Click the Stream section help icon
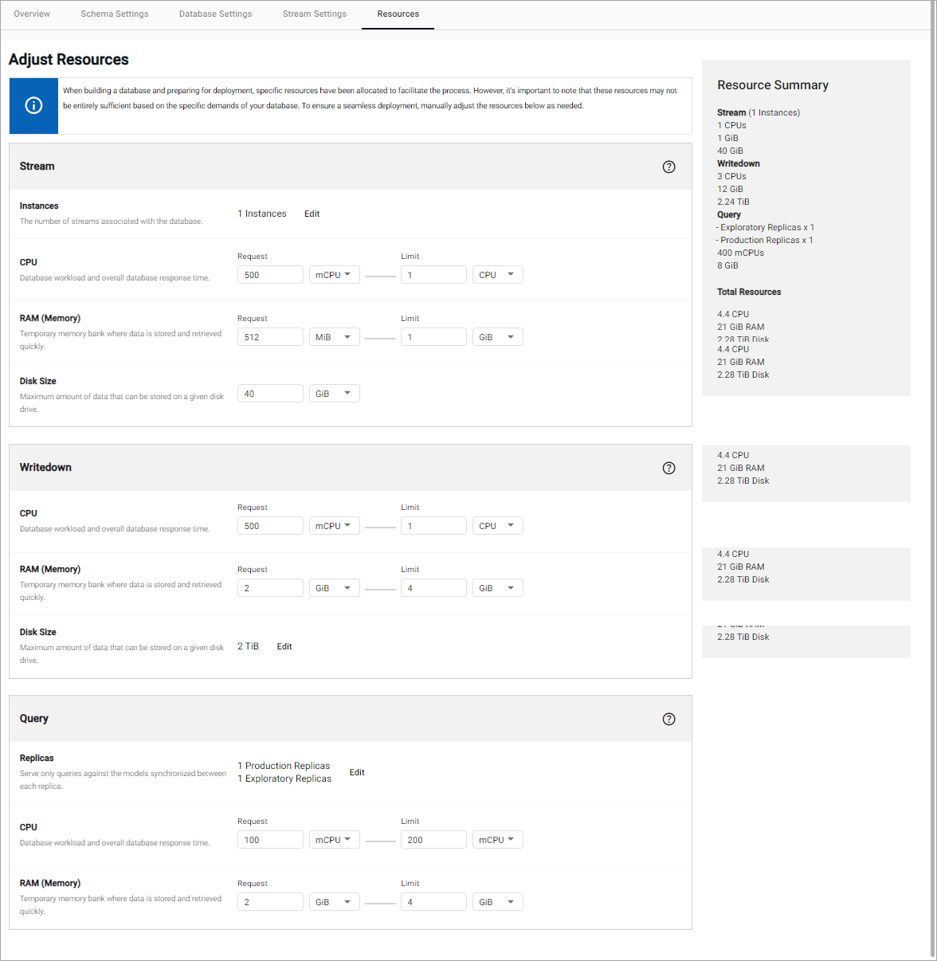Screen dimensions: 937x961 pos(668,167)
